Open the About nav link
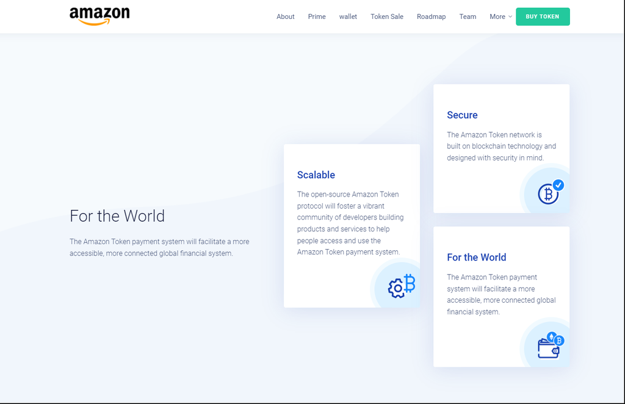 (286, 16)
